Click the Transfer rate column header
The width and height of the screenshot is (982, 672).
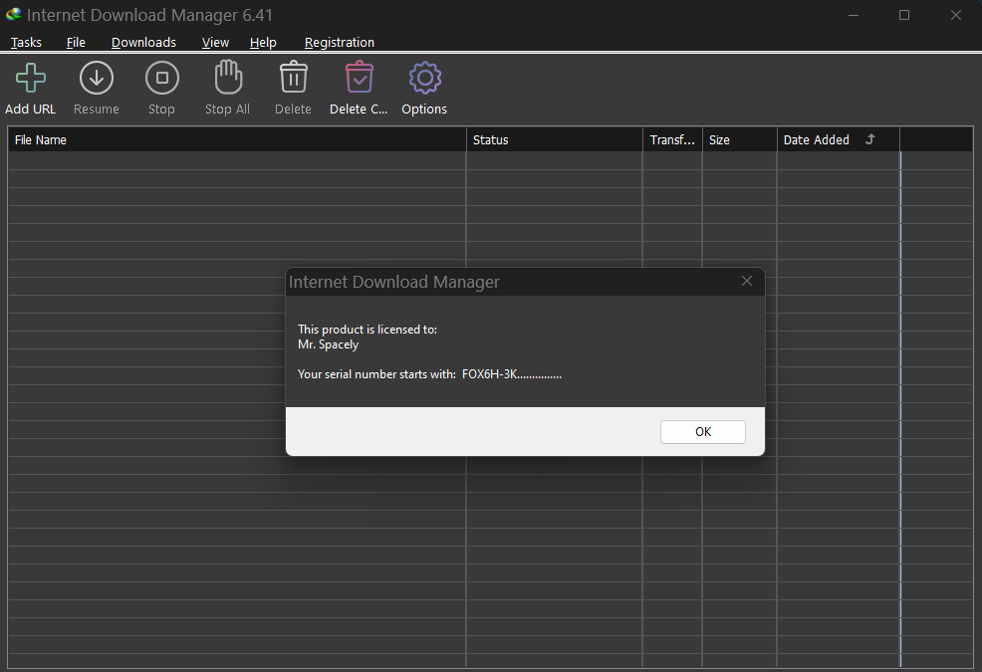point(672,139)
